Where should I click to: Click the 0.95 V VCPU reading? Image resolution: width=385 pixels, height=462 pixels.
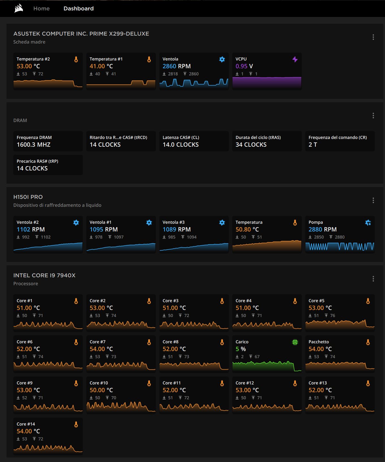coord(244,66)
